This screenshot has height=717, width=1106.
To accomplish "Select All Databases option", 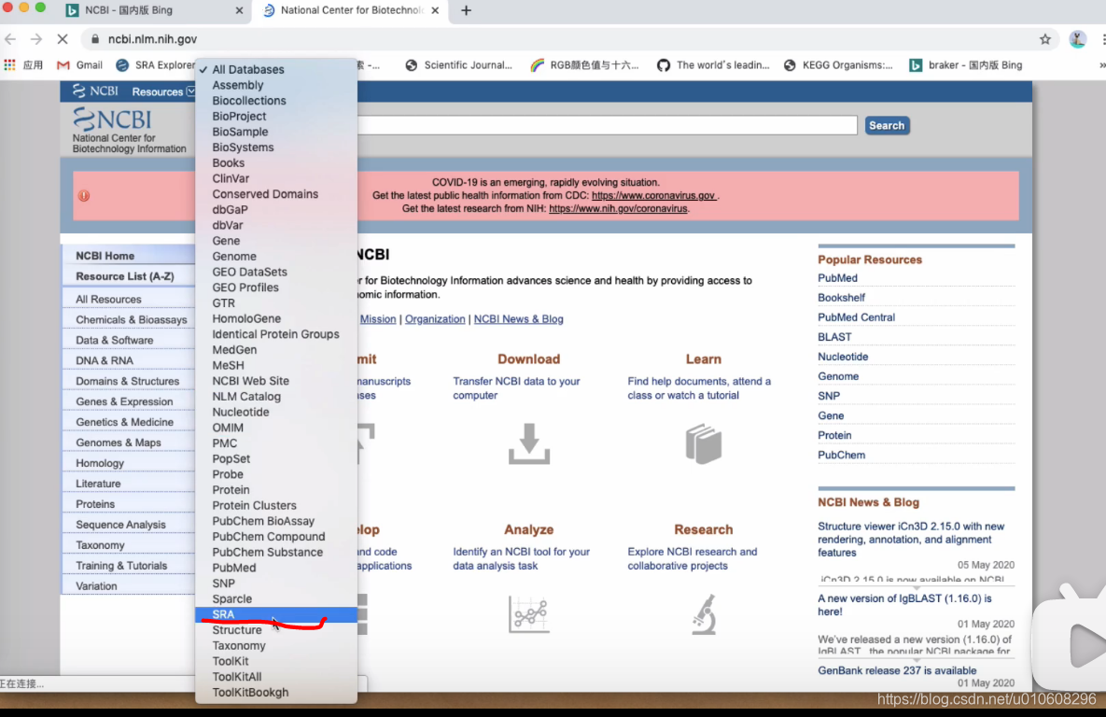I will click(275, 69).
